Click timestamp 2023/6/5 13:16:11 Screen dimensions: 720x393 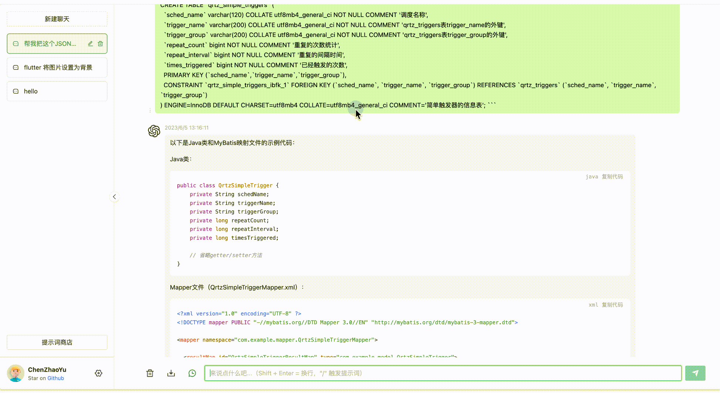[187, 128]
